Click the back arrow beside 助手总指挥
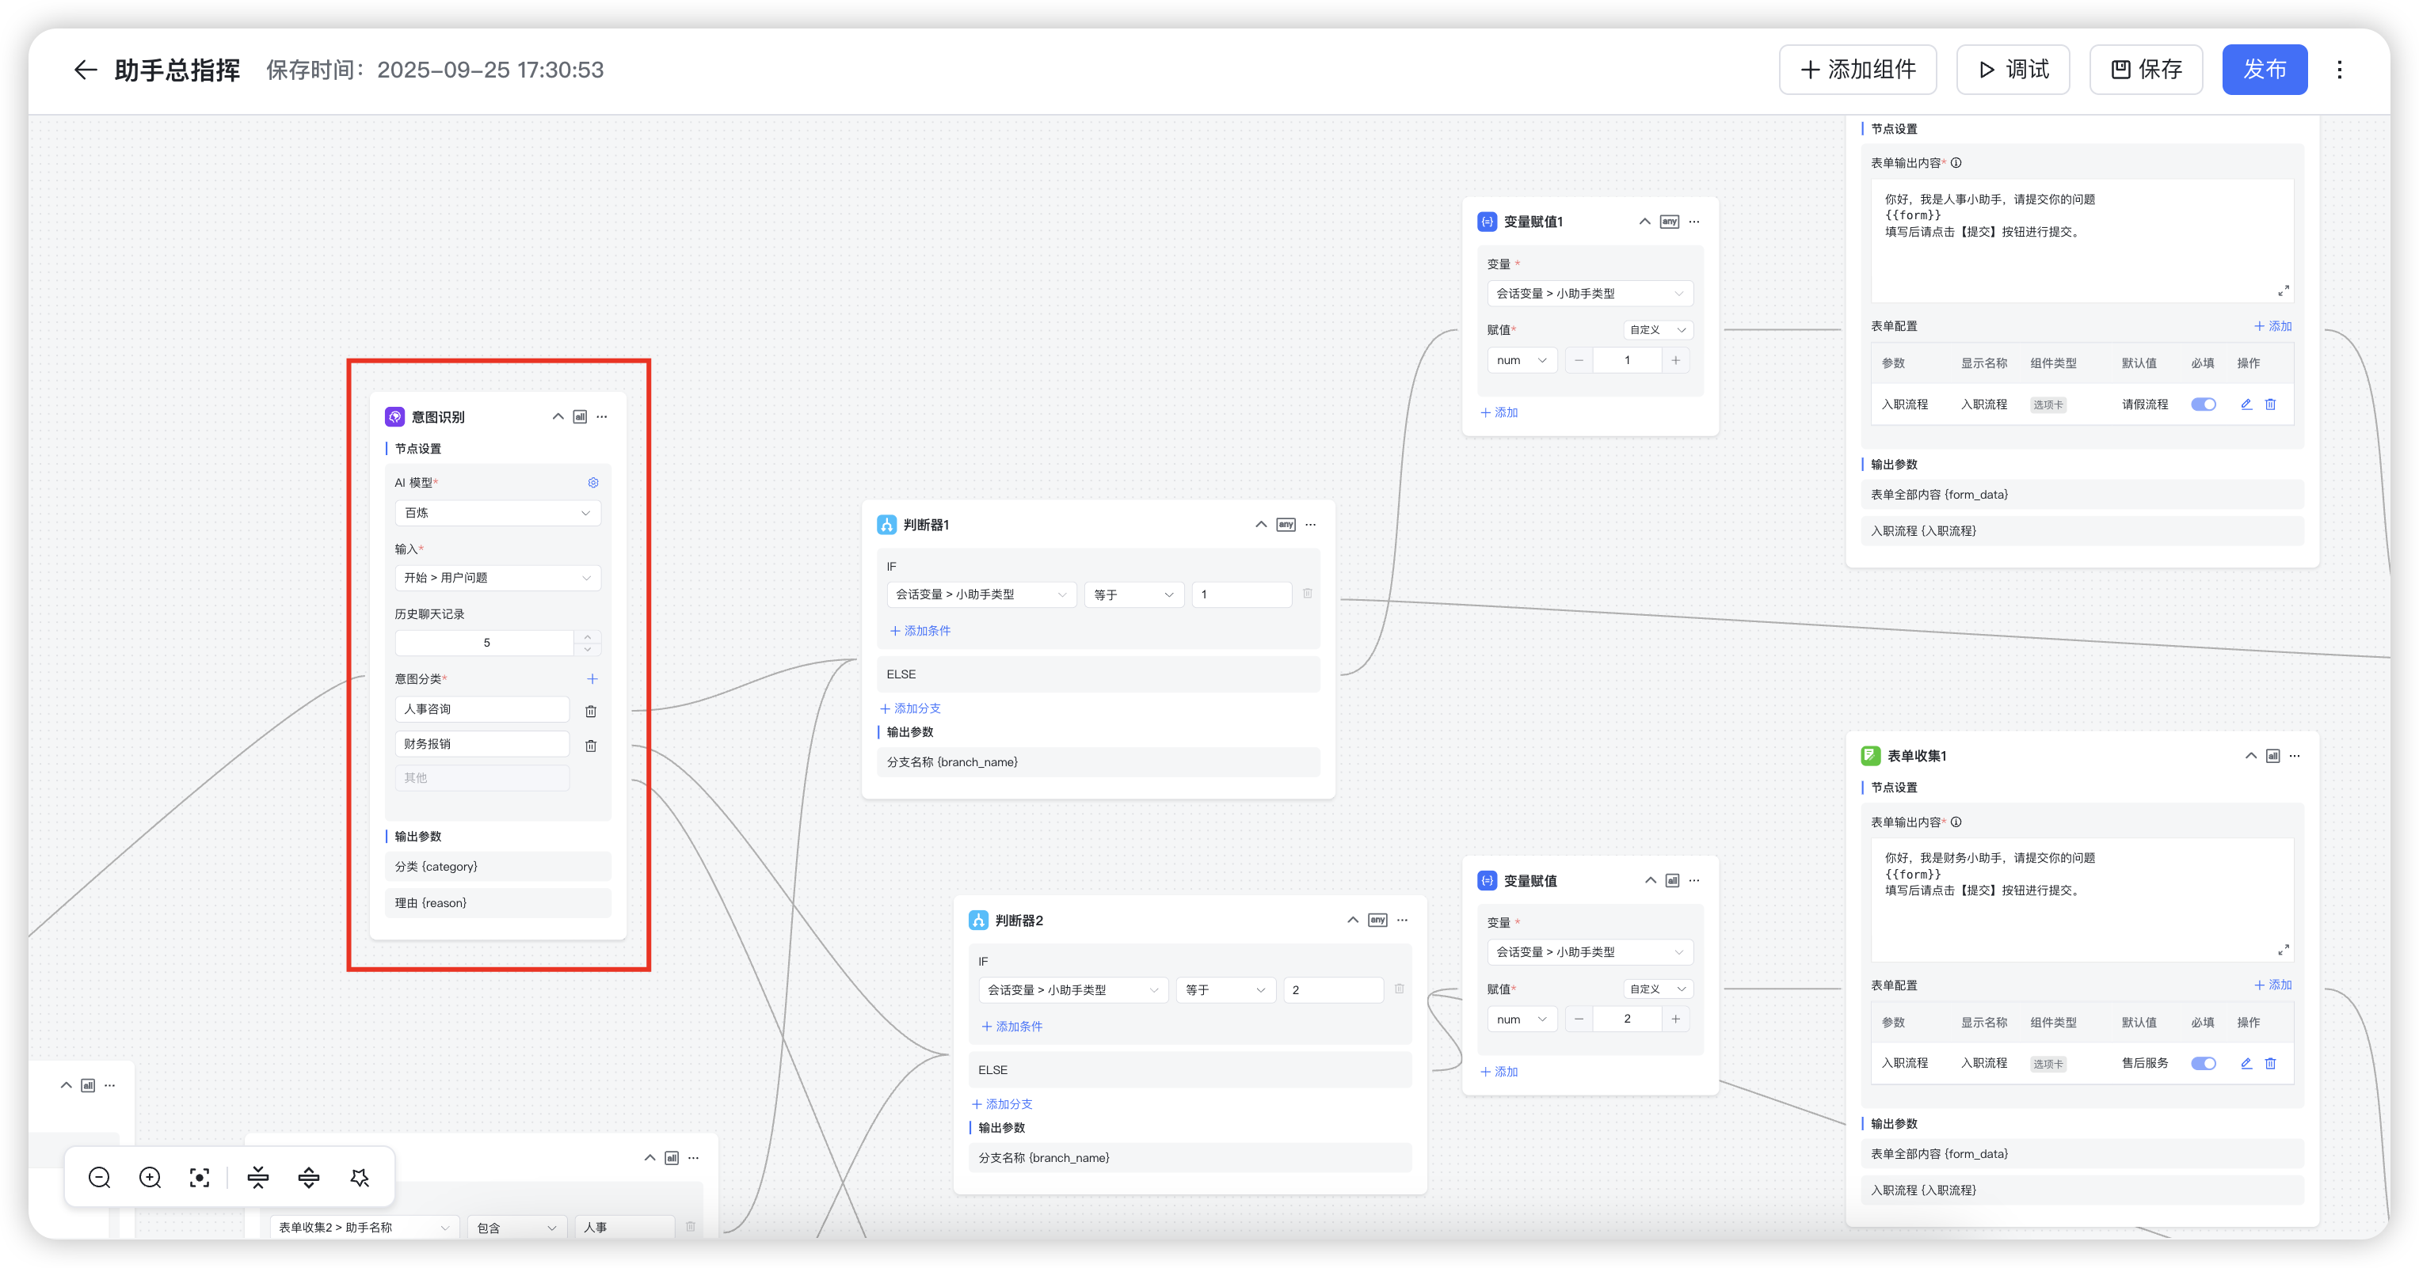Viewport: 2419px width, 1268px height. click(86, 70)
